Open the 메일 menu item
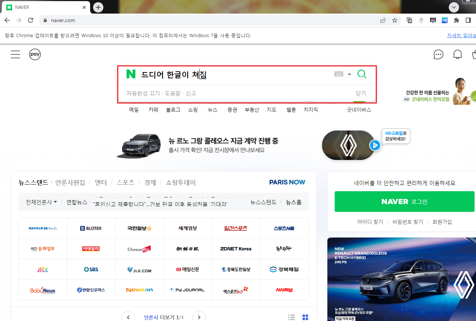Screen dimensions: 476x321 [134, 110]
